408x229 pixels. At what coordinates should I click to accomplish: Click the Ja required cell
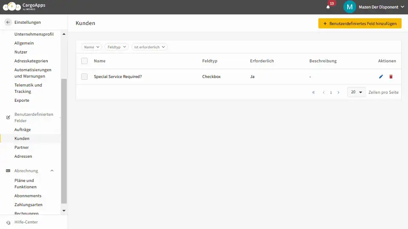tap(252, 77)
